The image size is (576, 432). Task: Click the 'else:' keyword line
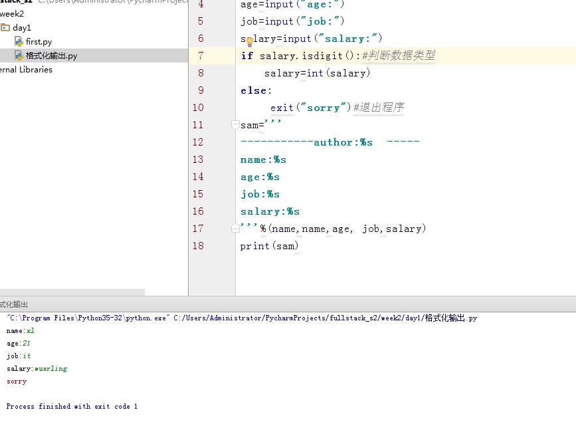(x=256, y=90)
